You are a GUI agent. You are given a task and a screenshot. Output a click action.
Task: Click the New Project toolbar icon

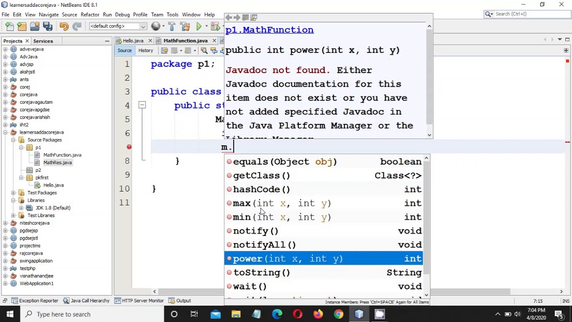(22, 27)
